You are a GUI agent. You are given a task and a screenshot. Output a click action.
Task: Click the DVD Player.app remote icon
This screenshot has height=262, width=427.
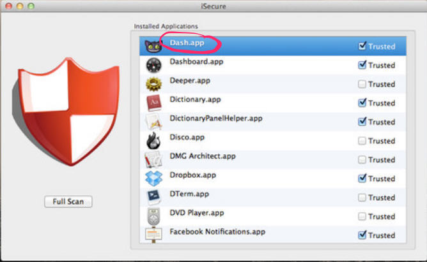153,216
